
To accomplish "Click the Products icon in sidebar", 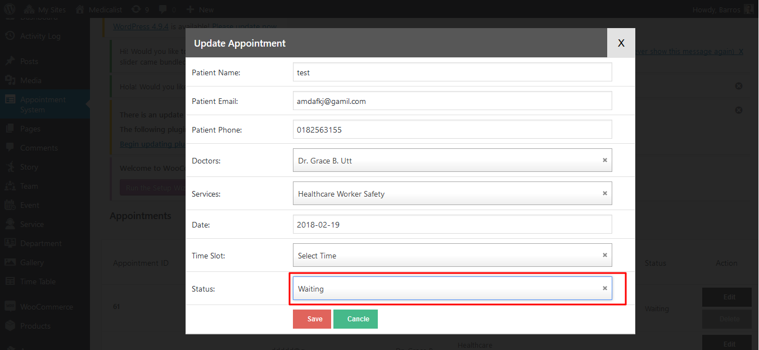I will click(x=10, y=326).
